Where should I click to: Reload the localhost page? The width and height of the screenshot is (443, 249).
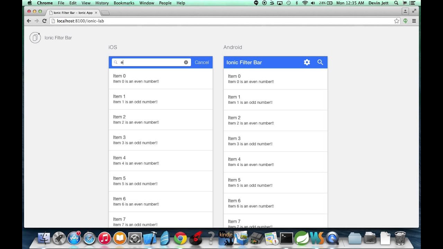tap(44, 21)
